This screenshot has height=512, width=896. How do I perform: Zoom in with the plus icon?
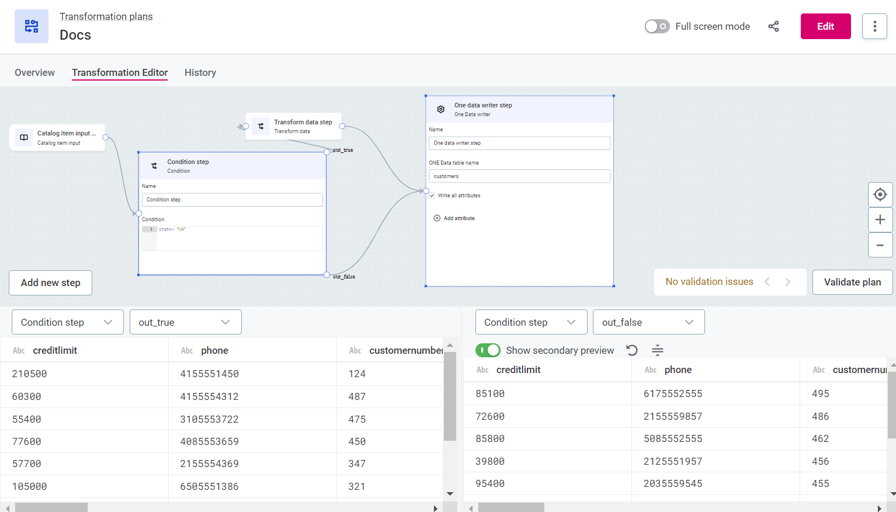pyautogui.click(x=880, y=220)
